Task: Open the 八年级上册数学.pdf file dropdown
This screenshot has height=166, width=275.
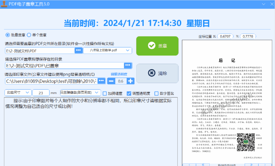Action: [x=108, y=50]
